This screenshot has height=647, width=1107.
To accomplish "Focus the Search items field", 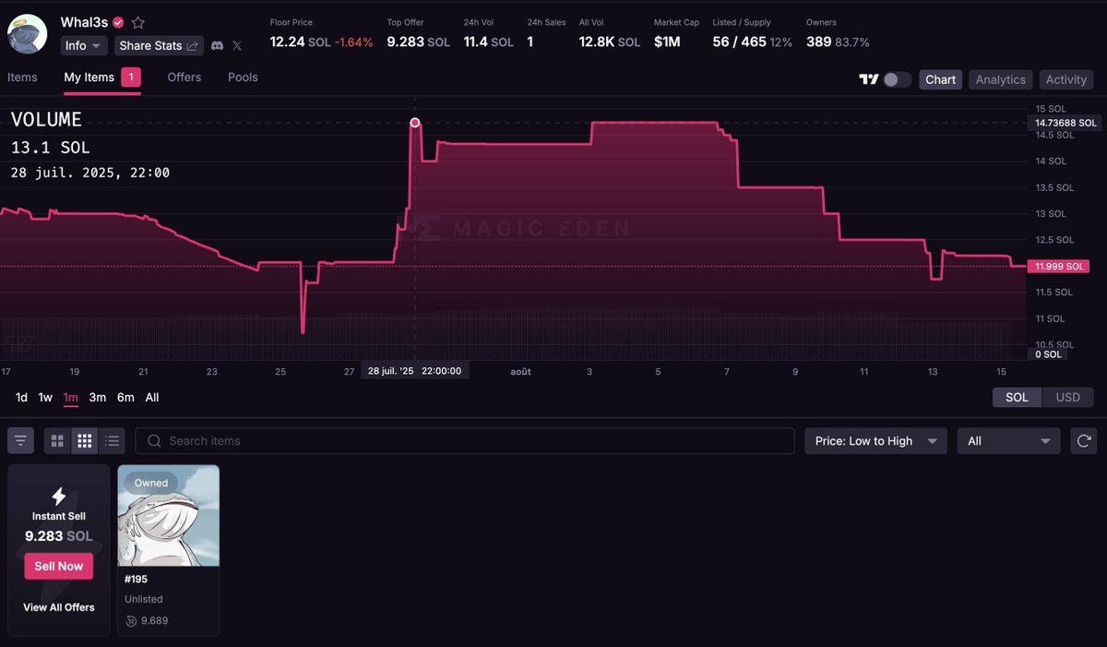I will (465, 441).
